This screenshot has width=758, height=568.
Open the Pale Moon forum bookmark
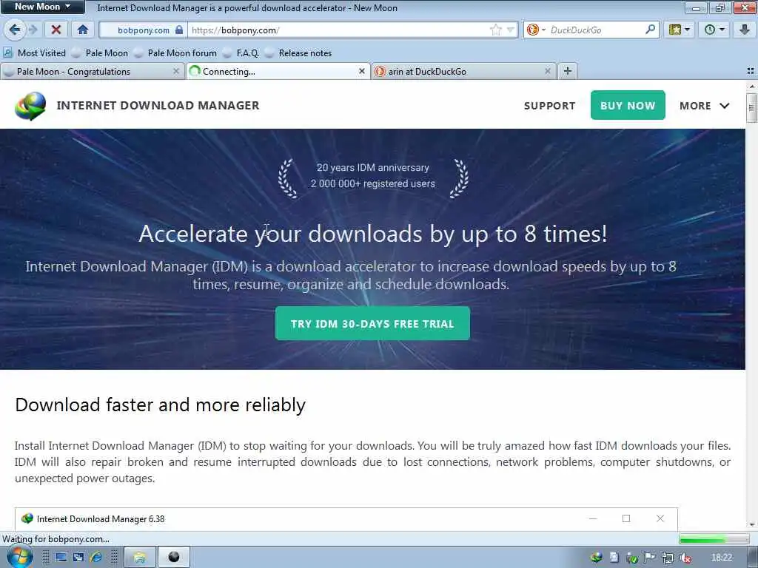[175, 53]
